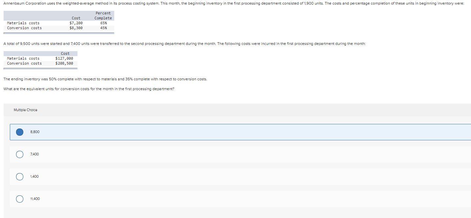Select the 8,800 radio button
The image size is (471, 218).
click(20, 132)
